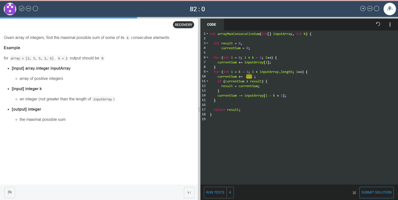Report task using the flag icon
Screen dimensions: 398x200
tap(10, 192)
